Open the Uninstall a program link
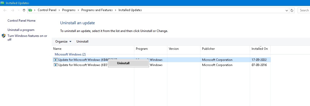Image resolution: width=310 pixels, height=106 pixels. click(x=21, y=30)
